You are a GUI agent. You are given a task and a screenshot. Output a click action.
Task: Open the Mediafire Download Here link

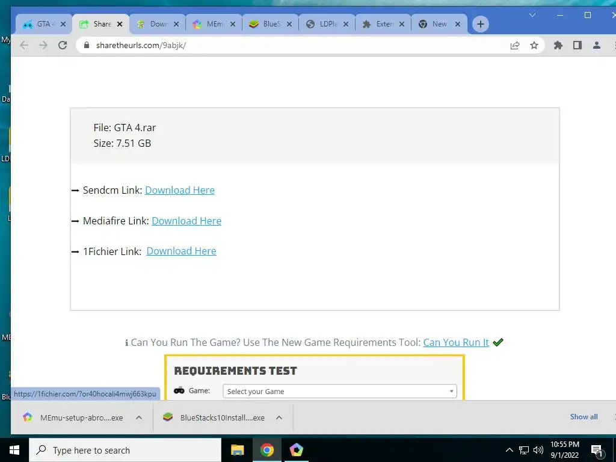pos(186,221)
